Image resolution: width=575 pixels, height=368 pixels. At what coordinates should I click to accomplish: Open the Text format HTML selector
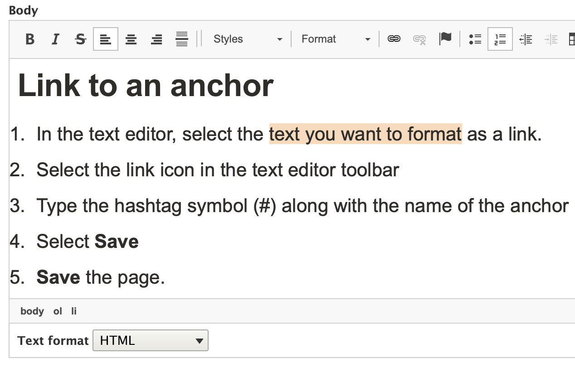click(150, 340)
